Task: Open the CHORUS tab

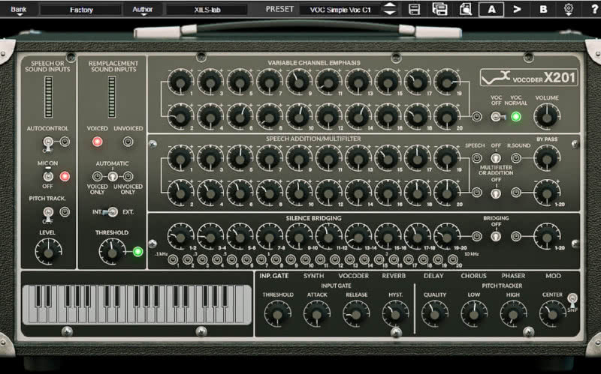Action: tap(474, 276)
